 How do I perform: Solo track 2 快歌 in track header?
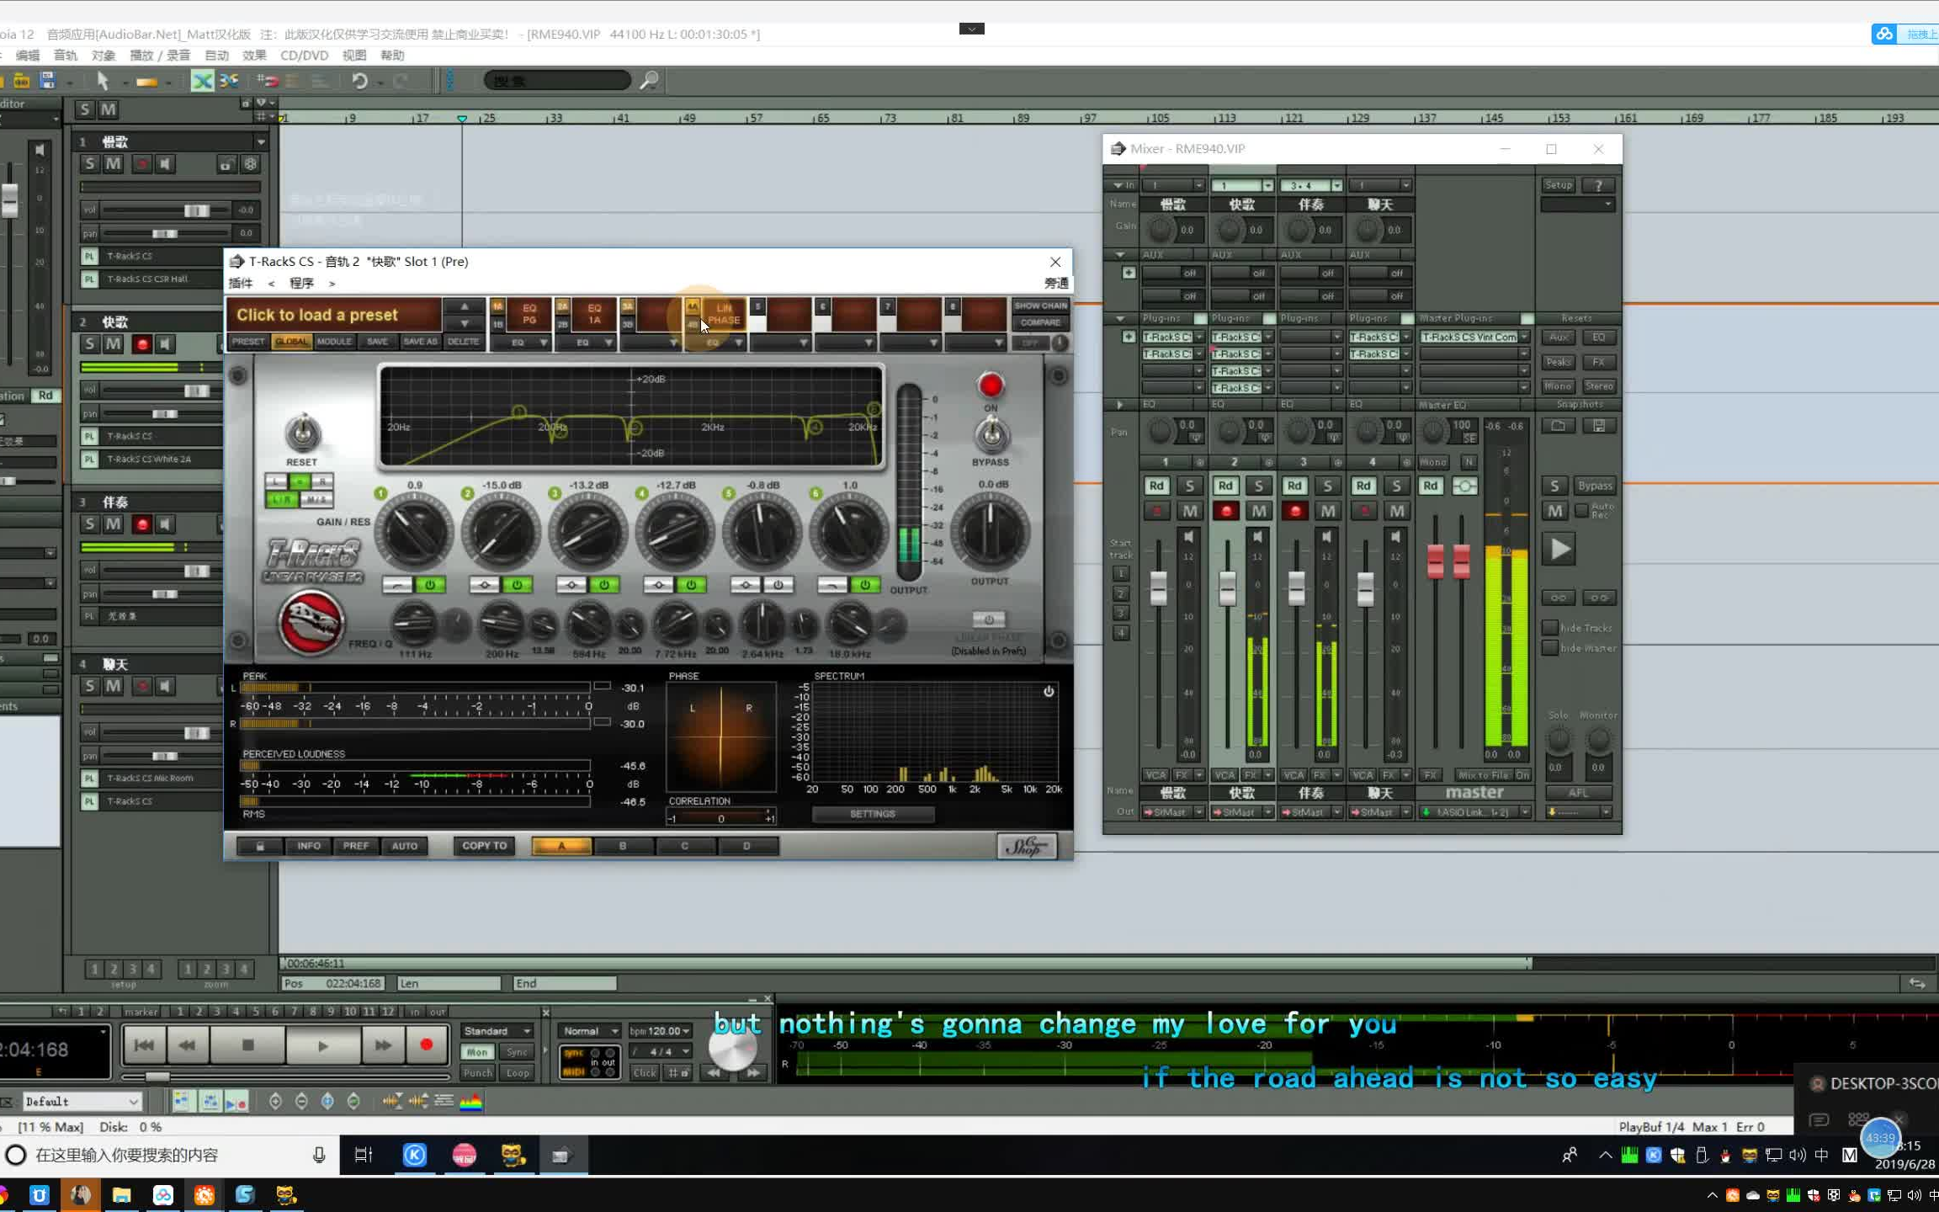[x=90, y=343]
